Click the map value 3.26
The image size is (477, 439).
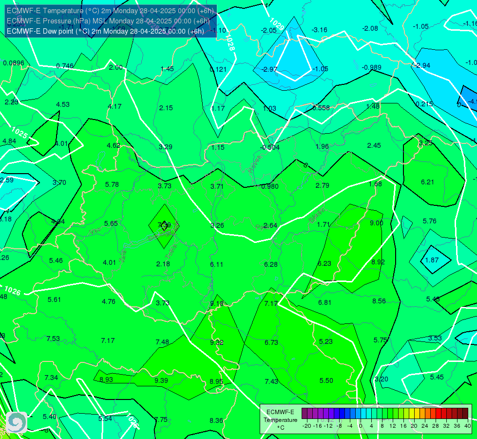[x=217, y=225]
